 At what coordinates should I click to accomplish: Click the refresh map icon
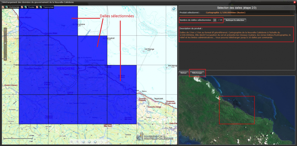[x=174, y=9]
